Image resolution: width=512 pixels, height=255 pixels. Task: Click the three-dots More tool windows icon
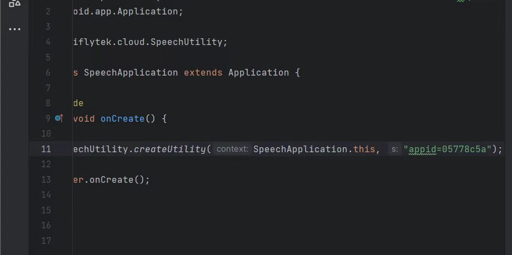click(x=14, y=29)
